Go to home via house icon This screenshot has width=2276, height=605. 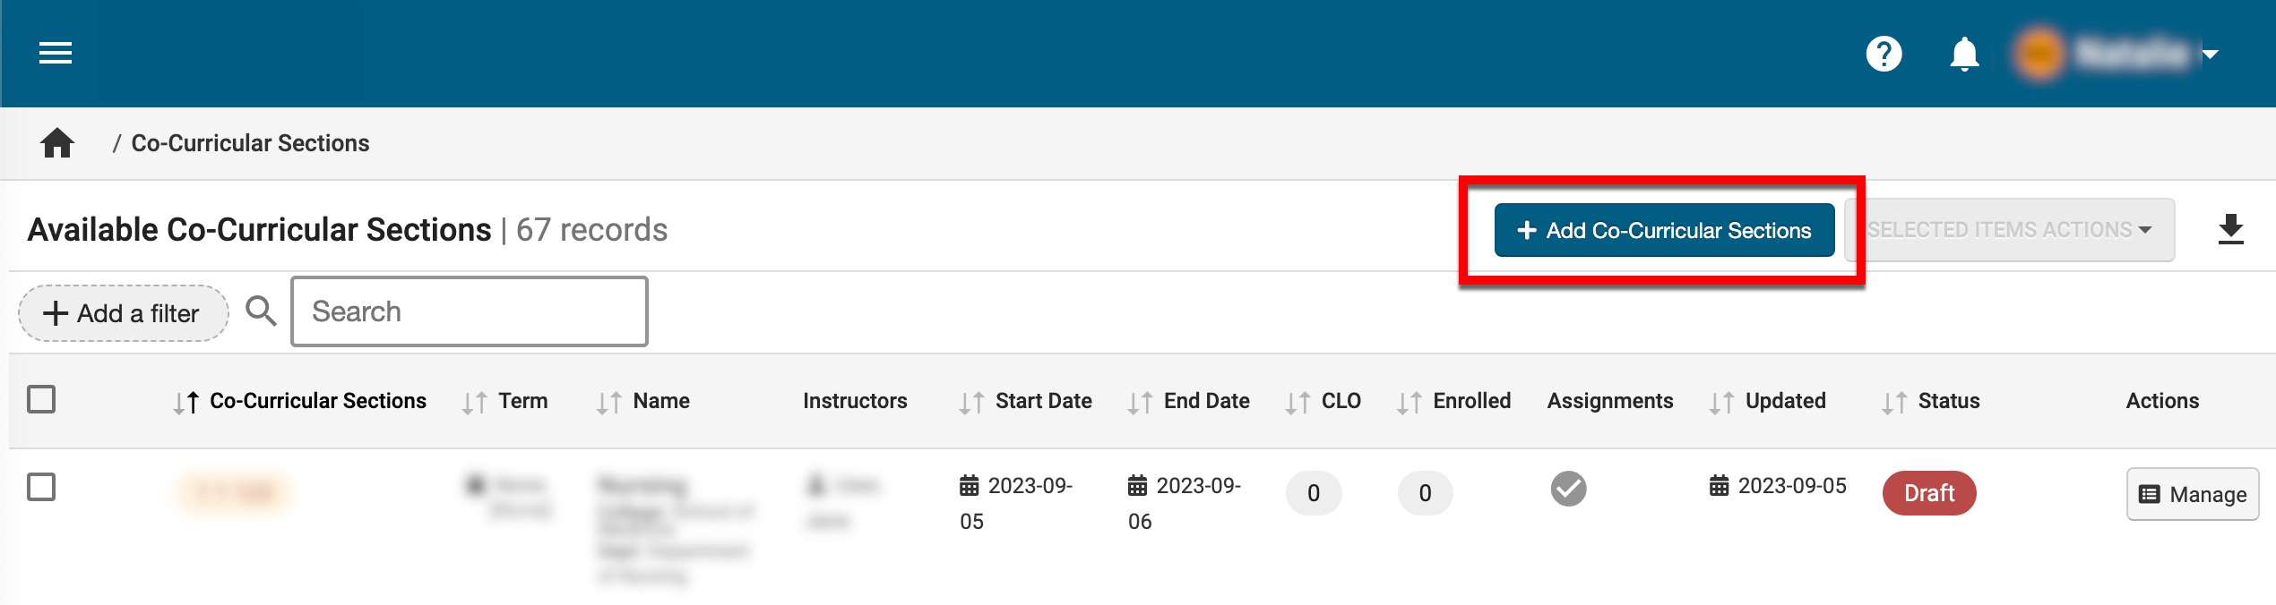[57, 143]
